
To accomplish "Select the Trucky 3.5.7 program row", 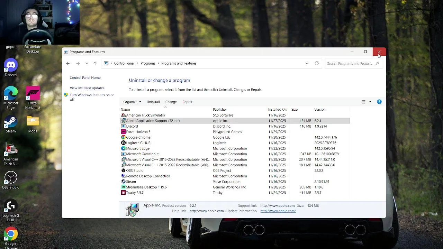I will [x=235, y=193].
